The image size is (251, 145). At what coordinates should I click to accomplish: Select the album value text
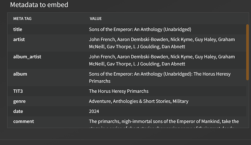[x=160, y=77]
